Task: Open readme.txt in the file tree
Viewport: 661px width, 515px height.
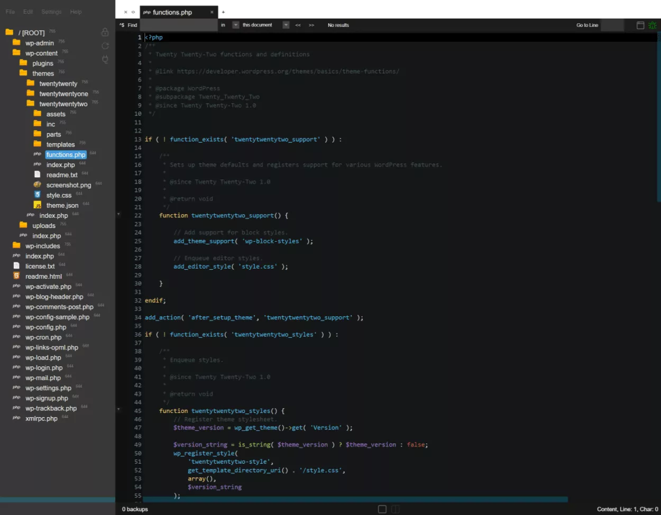Action: click(x=62, y=175)
